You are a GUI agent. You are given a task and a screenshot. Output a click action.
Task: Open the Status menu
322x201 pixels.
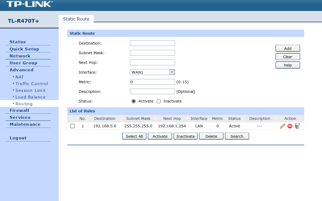18,42
